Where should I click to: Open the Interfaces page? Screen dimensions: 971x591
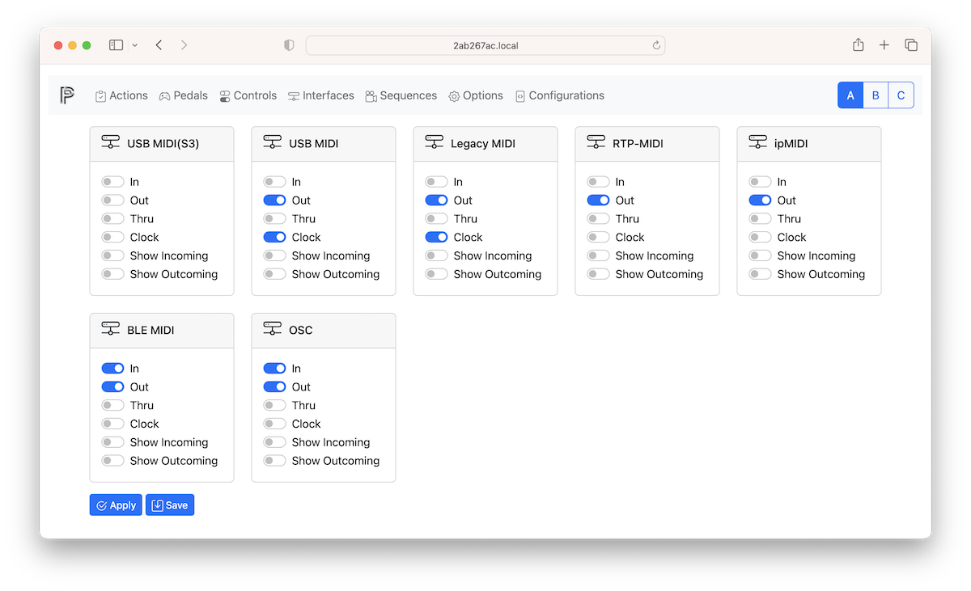point(321,95)
